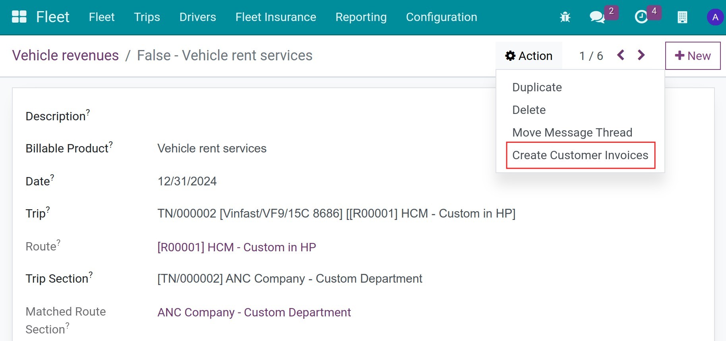Open ANC Company matched route section link
726x341 pixels.
254,312
